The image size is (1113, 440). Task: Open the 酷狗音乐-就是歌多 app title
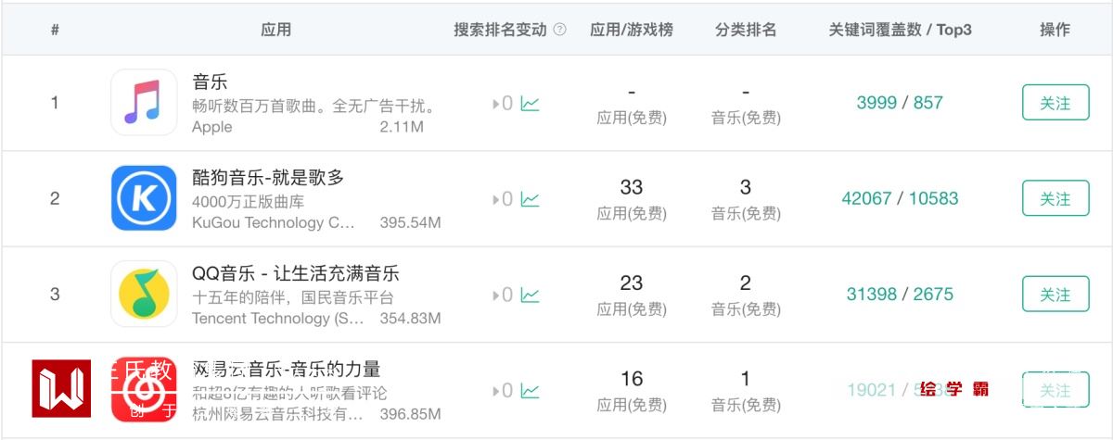click(268, 177)
